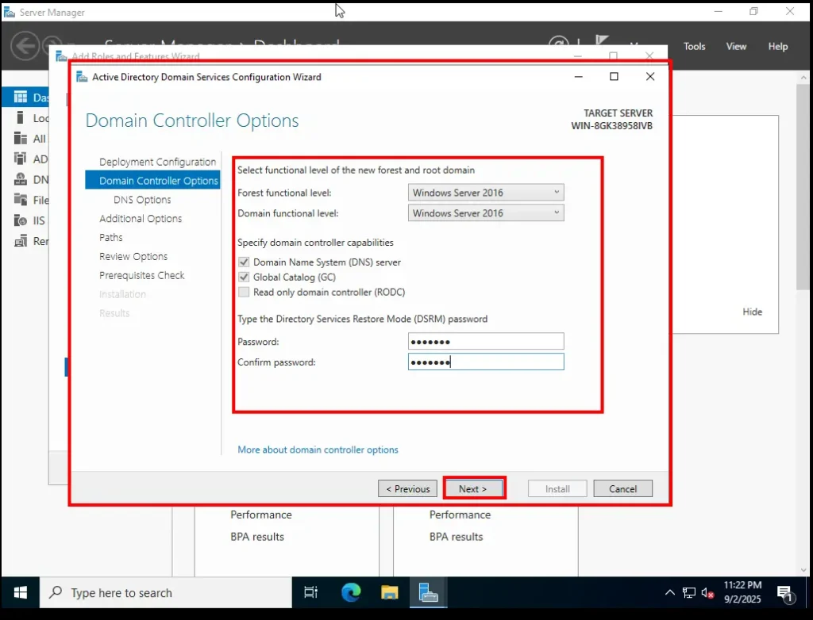Open Domain functional level dropdown

(486, 213)
